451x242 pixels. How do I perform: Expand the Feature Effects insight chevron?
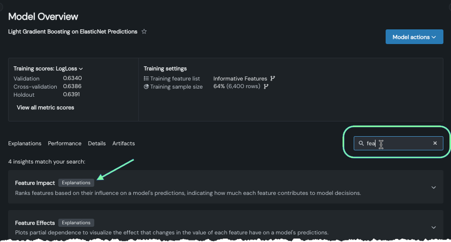point(433,227)
